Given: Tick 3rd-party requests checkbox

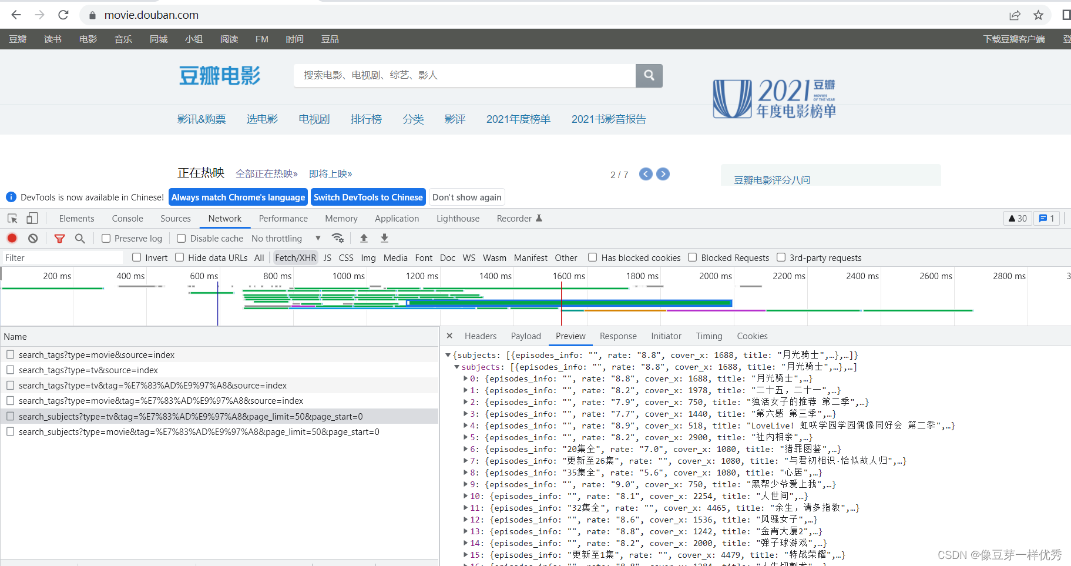Looking at the screenshot, I should (781, 257).
